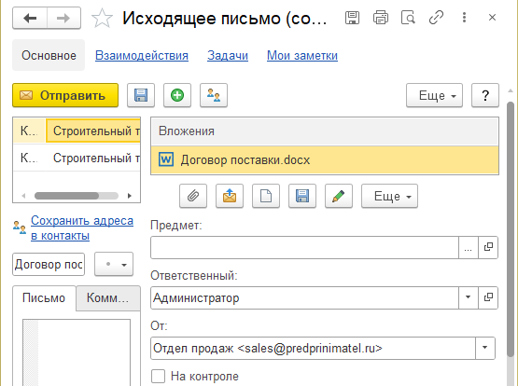
Task: Select the second Строительный recipient row
Action: click(x=93, y=158)
